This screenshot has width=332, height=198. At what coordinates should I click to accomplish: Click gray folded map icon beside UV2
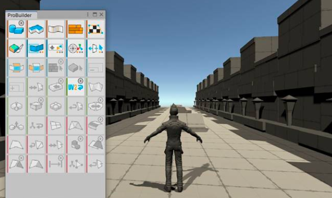96,87
